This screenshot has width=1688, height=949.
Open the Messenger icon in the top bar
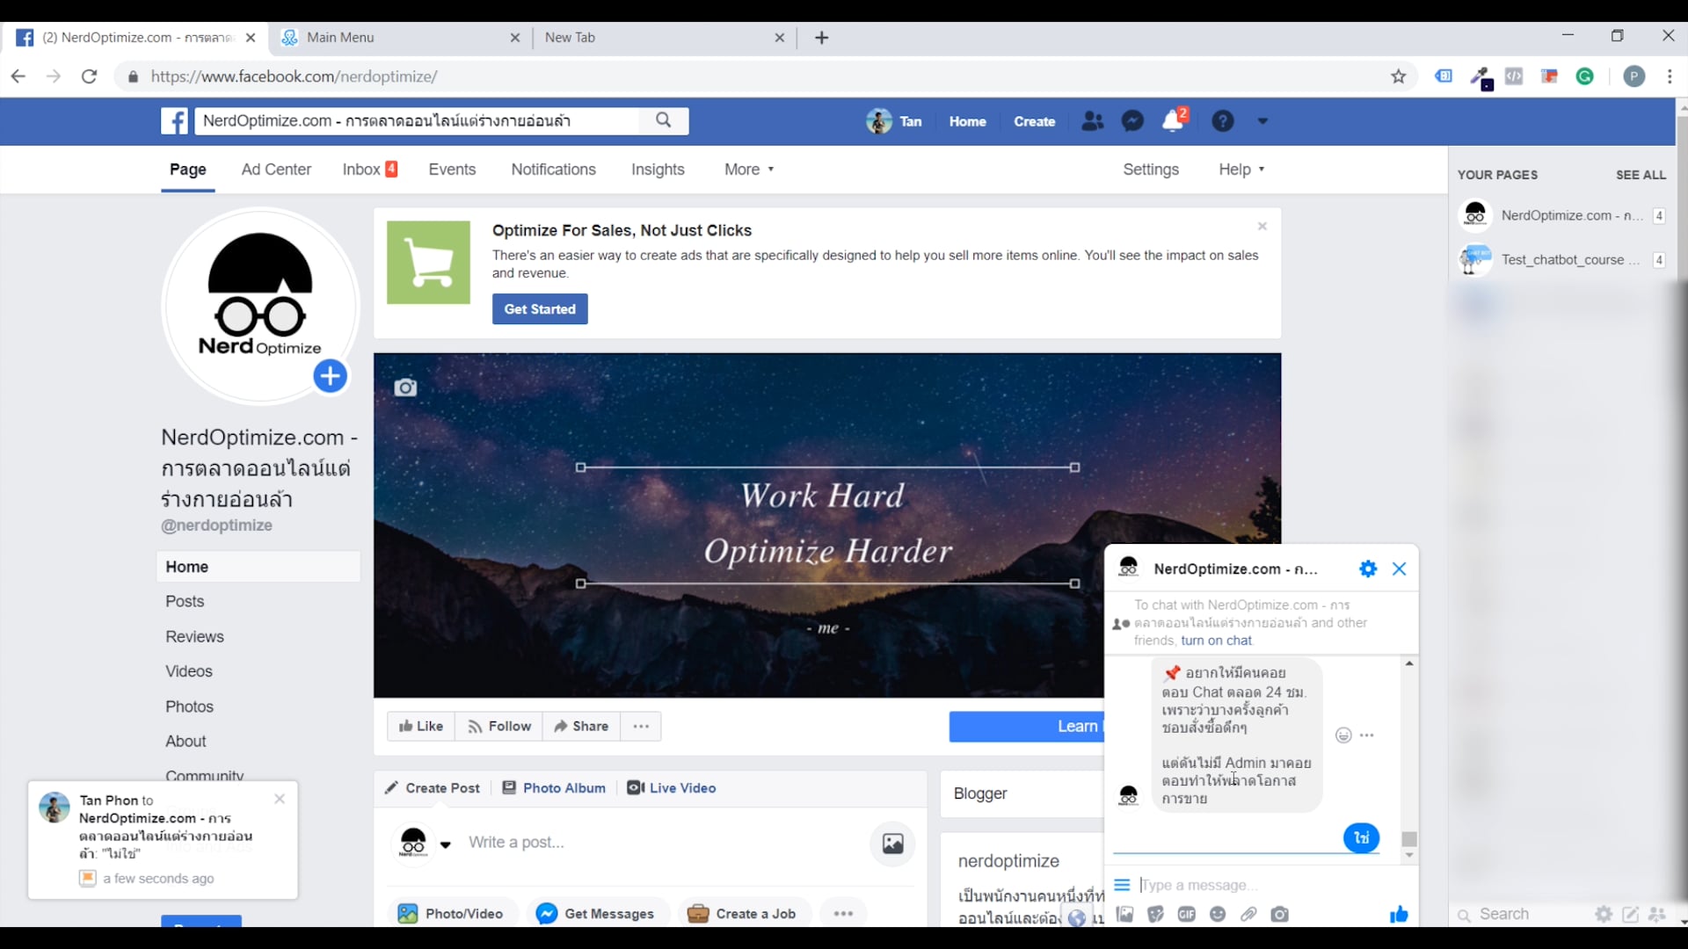coord(1132,121)
